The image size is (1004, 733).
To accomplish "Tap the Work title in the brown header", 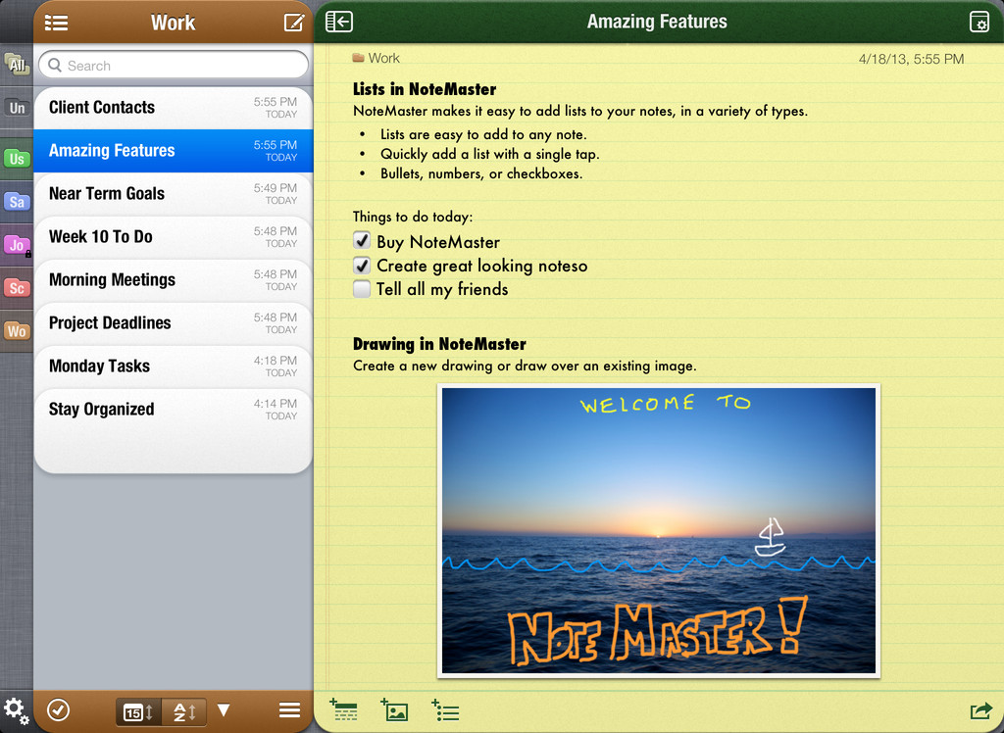I will (173, 23).
